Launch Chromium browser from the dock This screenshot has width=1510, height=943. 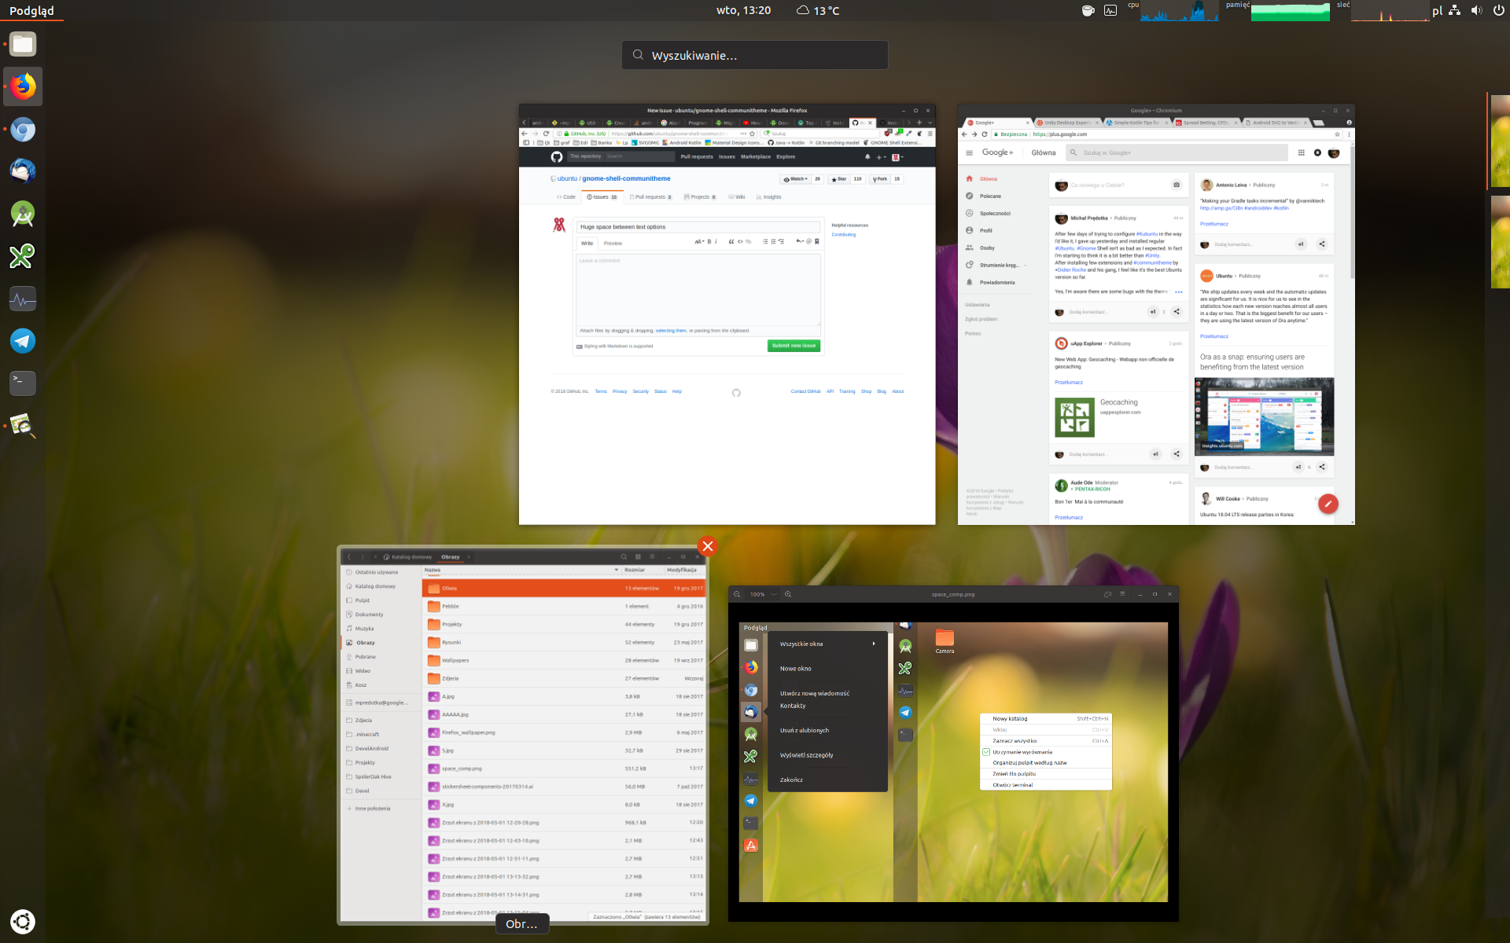coord(23,130)
